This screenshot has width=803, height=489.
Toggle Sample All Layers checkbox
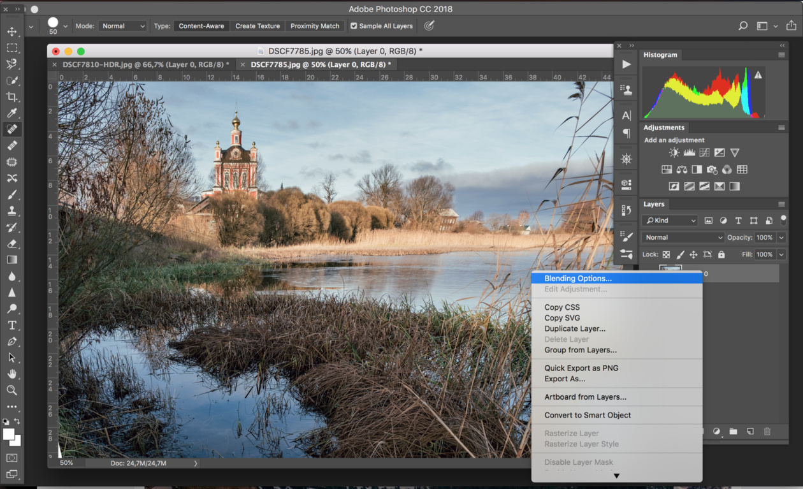coord(354,26)
